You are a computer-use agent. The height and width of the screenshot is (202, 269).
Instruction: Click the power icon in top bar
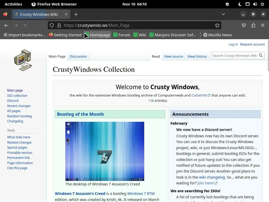[x=262, y=4]
